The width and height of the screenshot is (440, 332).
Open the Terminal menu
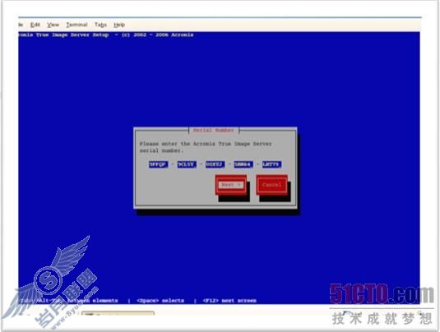pyautogui.click(x=76, y=25)
